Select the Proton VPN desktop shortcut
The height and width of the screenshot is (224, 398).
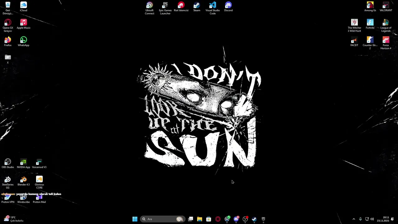tap(8, 199)
